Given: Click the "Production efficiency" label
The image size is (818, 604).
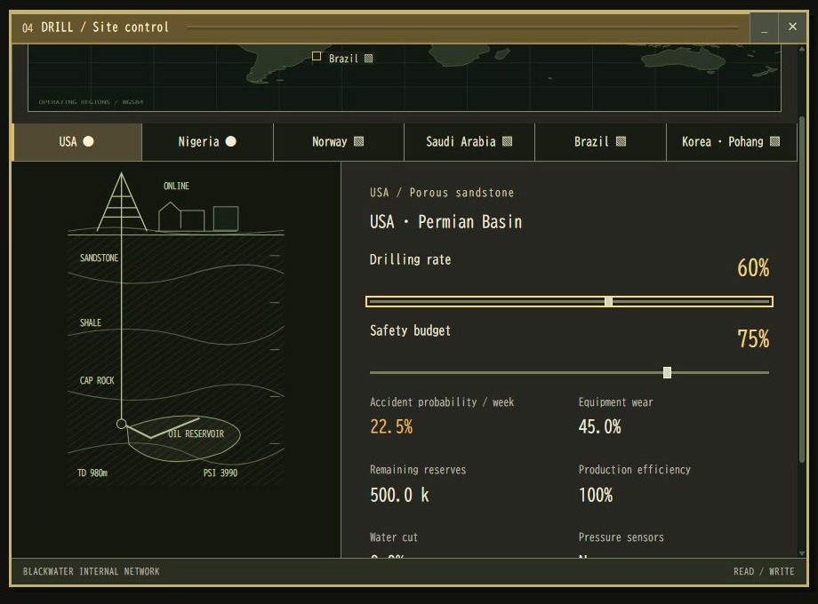Looking at the screenshot, I should point(634,470).
